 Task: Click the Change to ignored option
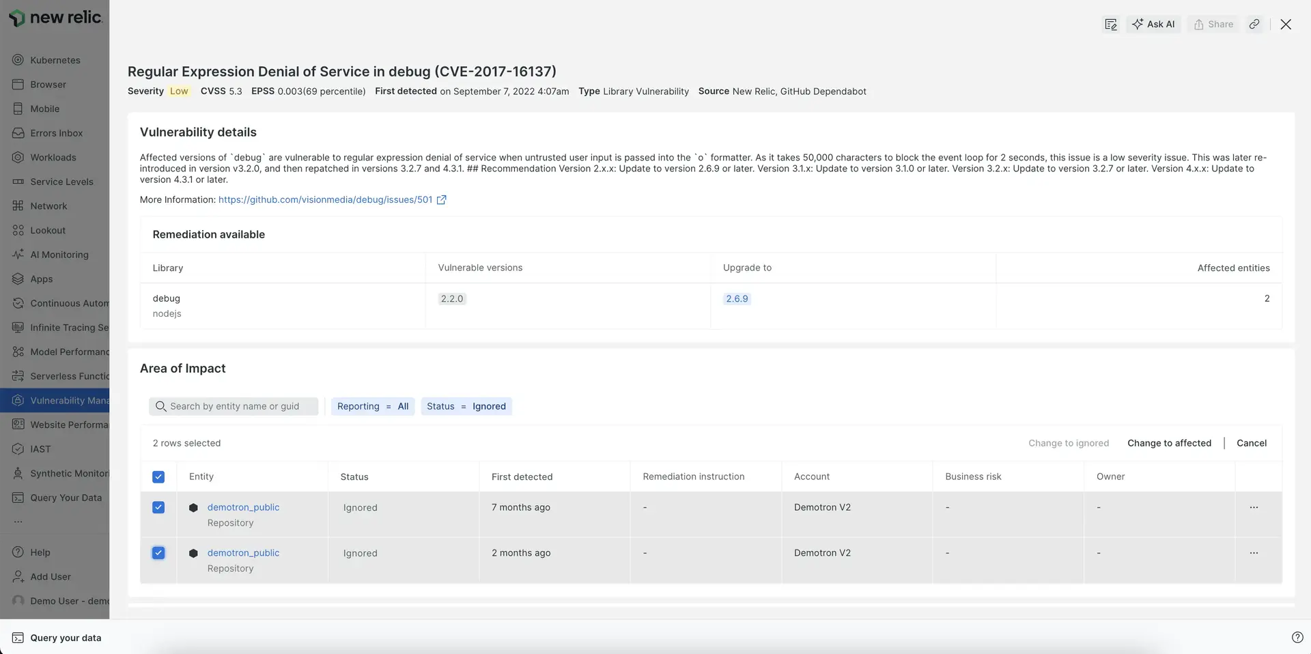point(1069,443)
